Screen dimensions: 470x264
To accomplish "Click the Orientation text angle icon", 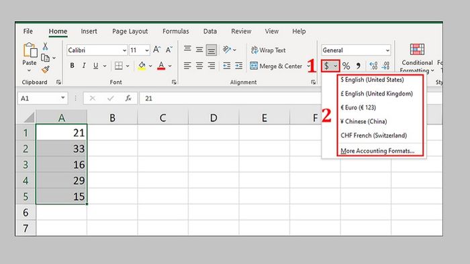I will pyautogui.click(x=227, y=50).
